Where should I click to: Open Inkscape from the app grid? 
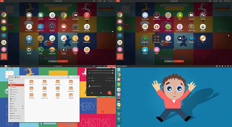[64, 50]
